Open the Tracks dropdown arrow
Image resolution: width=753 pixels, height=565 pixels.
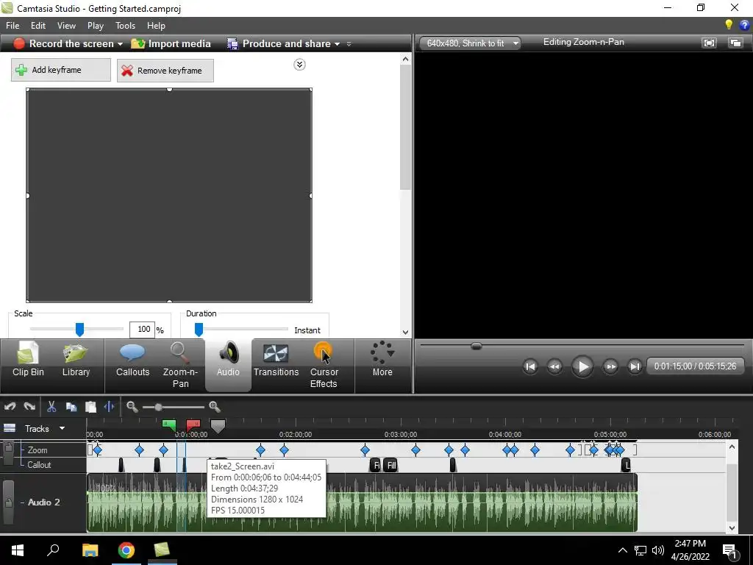click(62, 428)
